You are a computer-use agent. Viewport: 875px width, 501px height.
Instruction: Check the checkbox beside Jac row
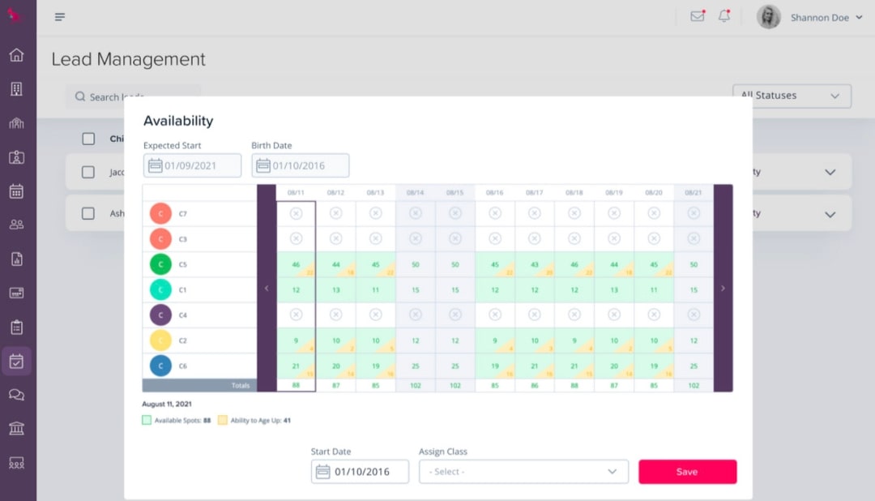point(88,172)
